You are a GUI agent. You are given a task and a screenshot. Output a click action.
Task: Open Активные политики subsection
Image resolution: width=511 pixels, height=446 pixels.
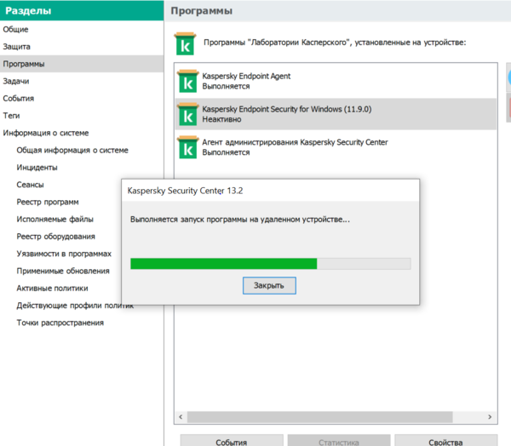click(x=53, y=289)
